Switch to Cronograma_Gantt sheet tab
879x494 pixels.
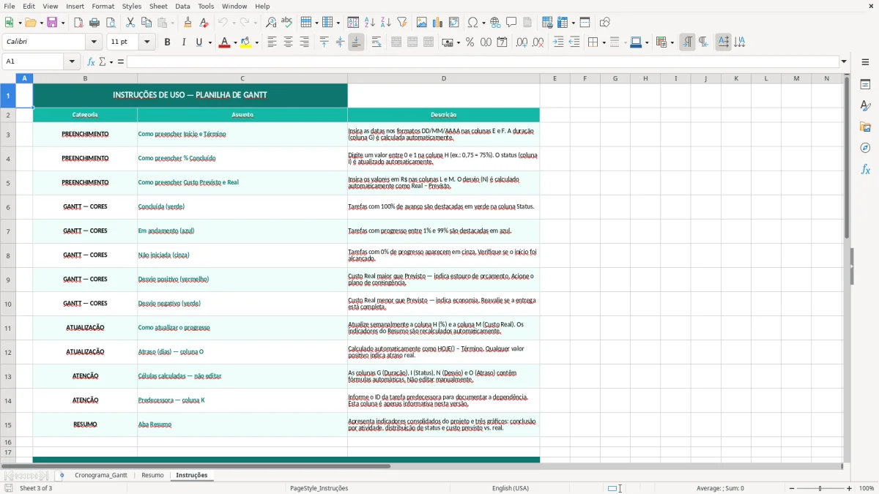100,475
